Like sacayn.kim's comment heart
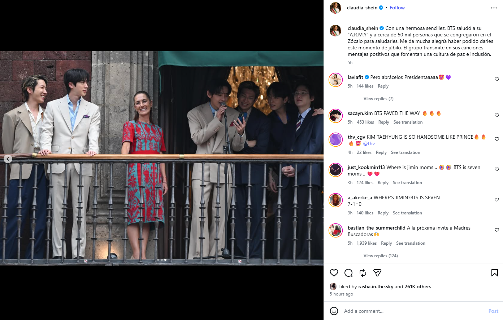The height and width of the screenshot is (320, 503). (497, 115)
